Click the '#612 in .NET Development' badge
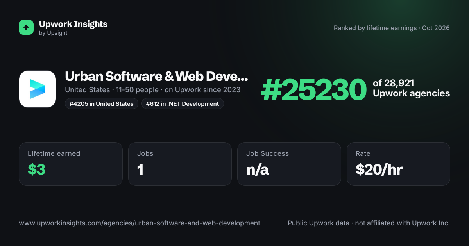Image resolution: width=469 pixels, height=246 pixels. point(183,103)
